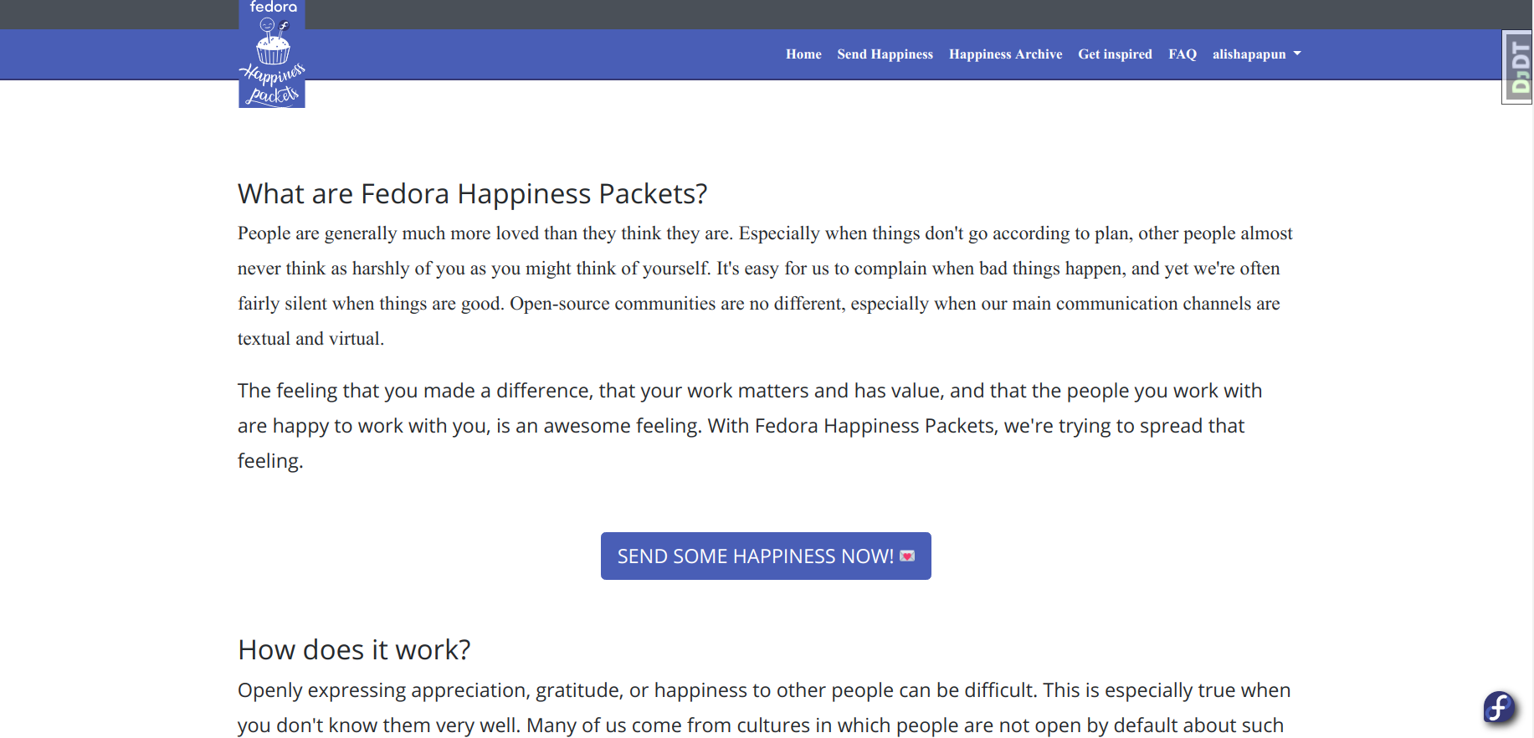
Task: Click the heading 'What are Fedora Happiness Packets?'
Action: [473, 194]
